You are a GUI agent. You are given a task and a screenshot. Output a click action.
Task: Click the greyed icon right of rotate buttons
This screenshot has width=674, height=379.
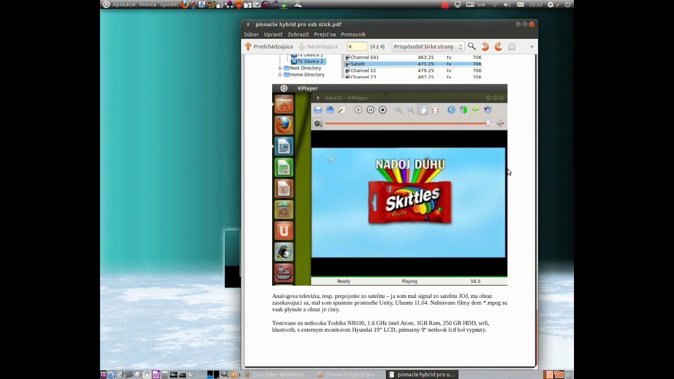tap(511, 46)
